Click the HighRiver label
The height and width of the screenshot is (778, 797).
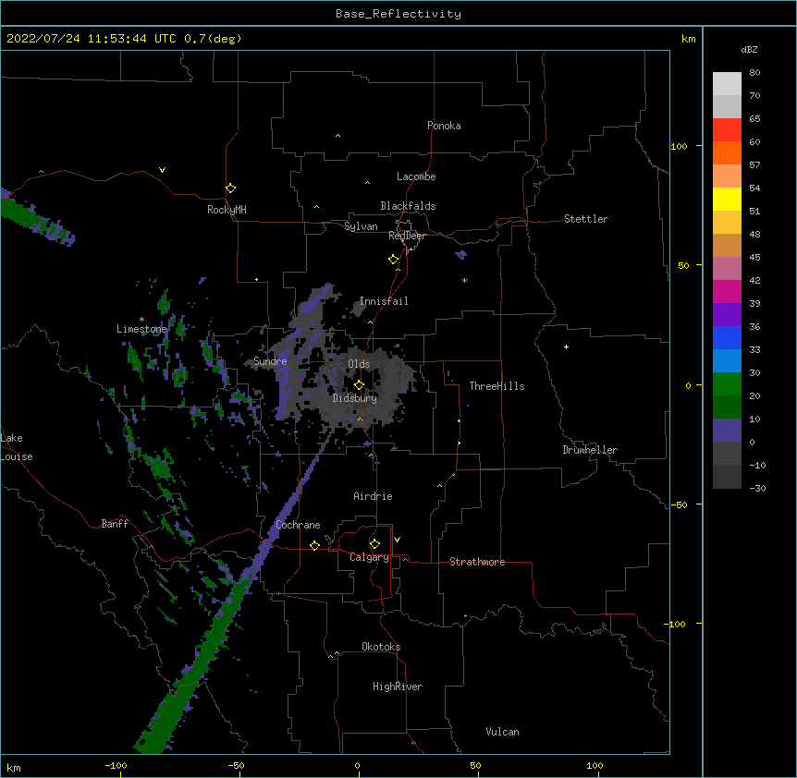pyautogui.click(x=398, y=687)
